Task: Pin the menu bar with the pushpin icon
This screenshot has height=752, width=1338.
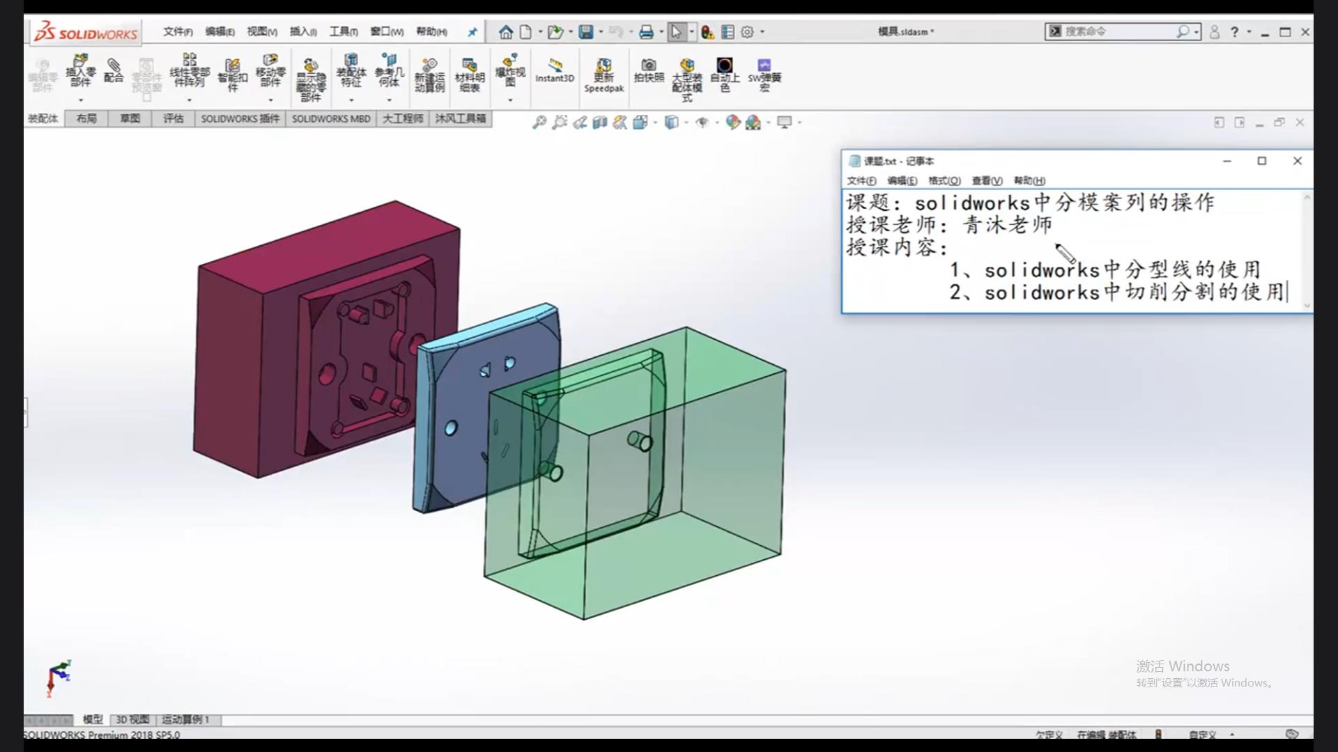Action: coord(472,31)
